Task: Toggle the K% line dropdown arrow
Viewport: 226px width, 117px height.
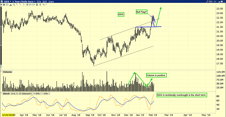Action: [49, 94]
